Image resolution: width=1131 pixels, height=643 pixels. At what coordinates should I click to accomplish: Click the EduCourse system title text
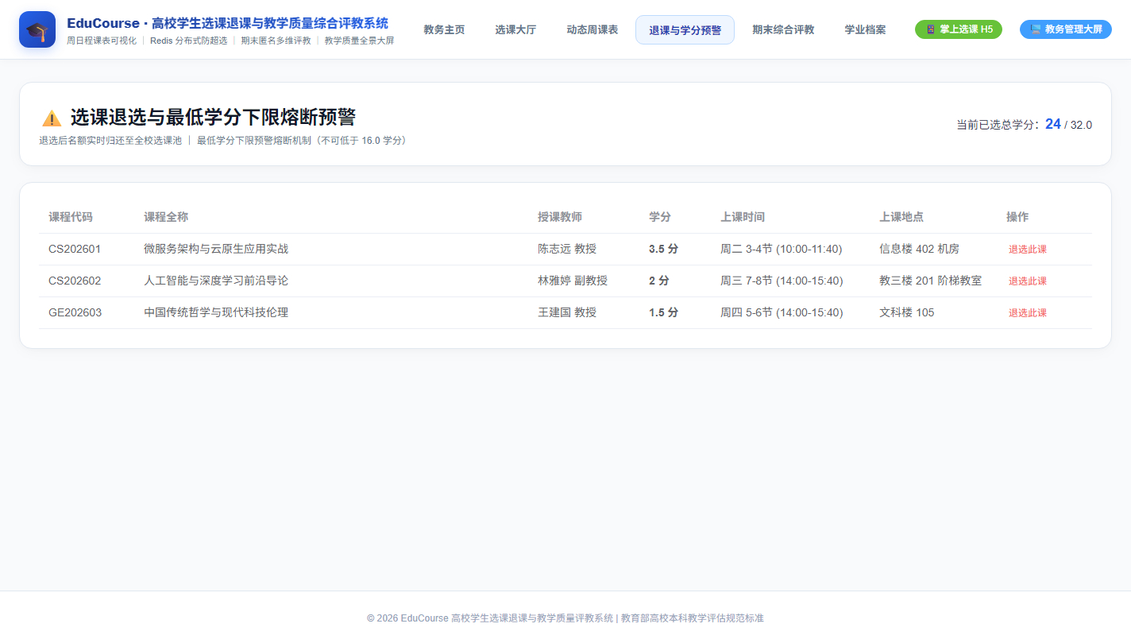pos(228,23)
